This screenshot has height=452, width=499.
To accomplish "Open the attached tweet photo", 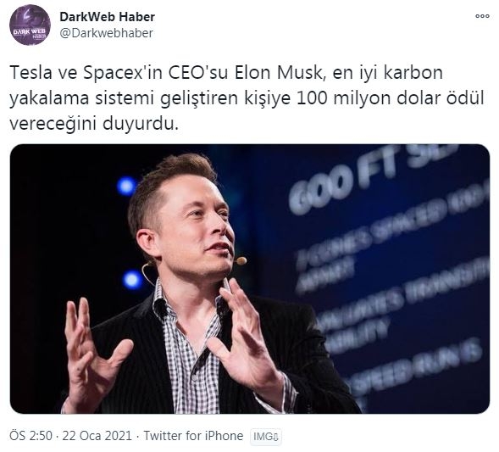I will (x=250, y=279).
